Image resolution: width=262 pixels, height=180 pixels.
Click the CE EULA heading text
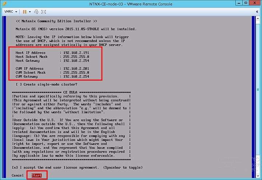click(x=70, y=92)
